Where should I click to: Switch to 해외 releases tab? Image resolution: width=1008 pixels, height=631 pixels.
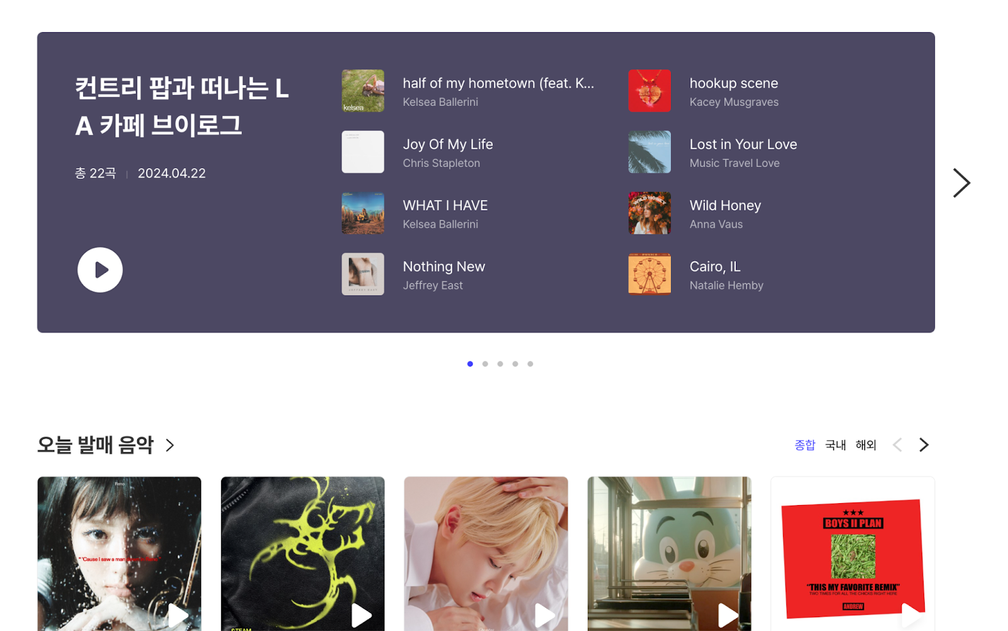click(866, 445)
